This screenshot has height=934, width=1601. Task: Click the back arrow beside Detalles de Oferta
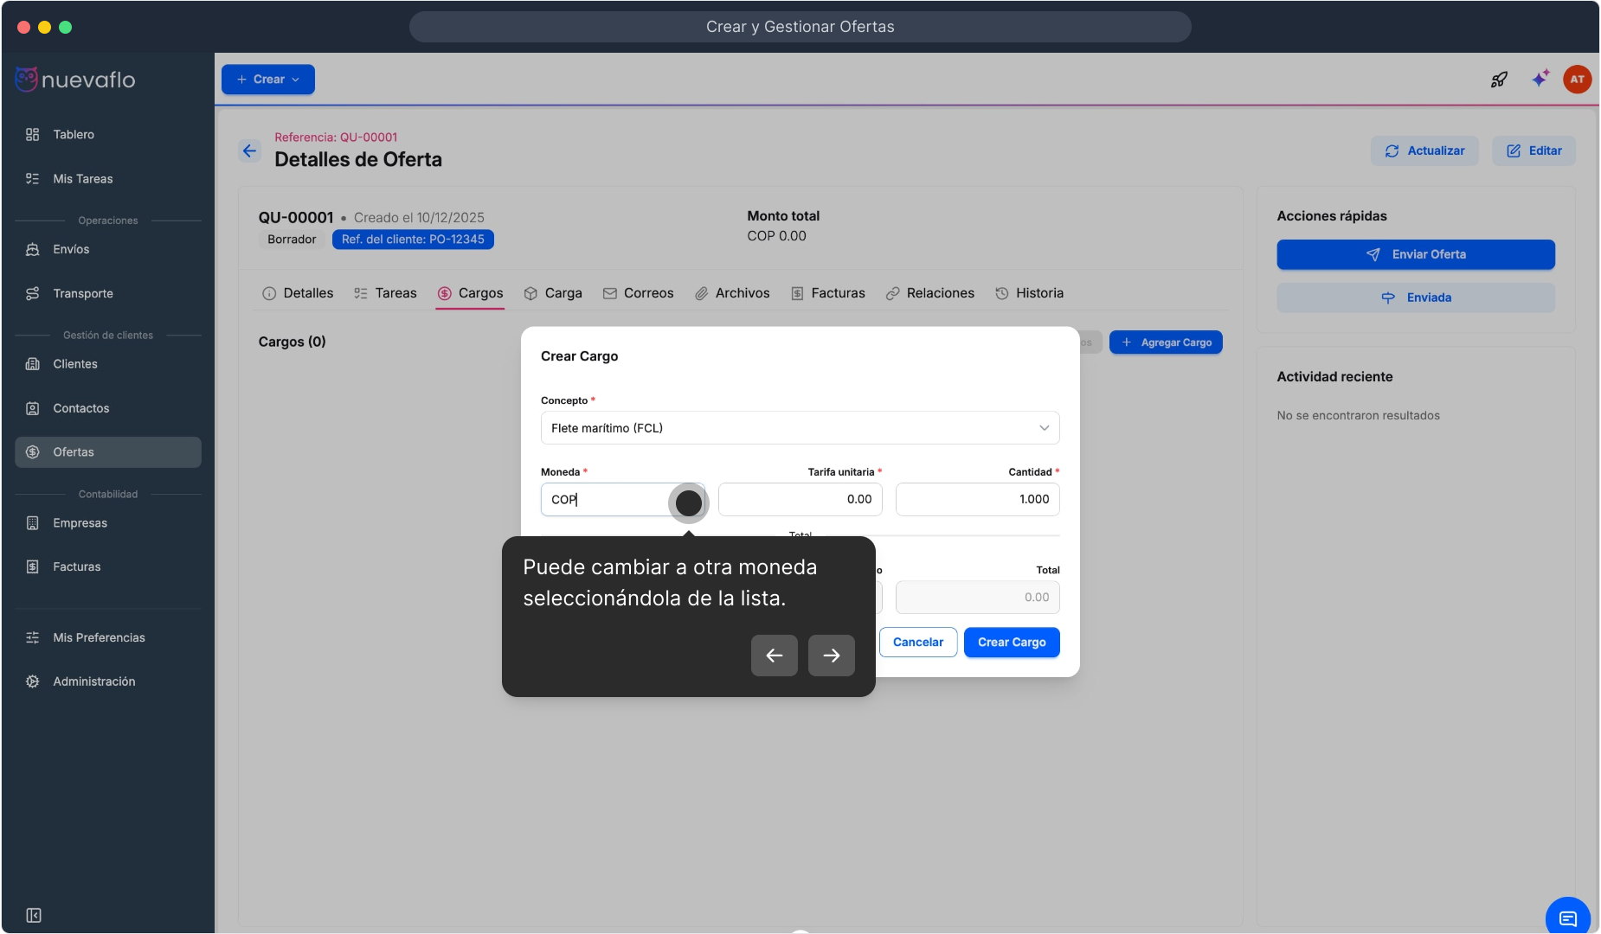pos(249,151)
